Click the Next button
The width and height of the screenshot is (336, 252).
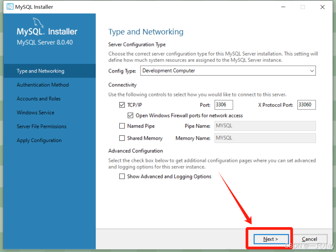coord(271,239)
